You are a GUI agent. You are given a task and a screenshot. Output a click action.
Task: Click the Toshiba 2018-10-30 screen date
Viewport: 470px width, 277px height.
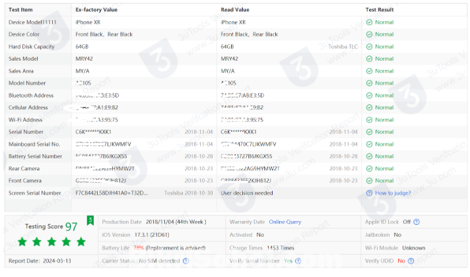(189, 193)
